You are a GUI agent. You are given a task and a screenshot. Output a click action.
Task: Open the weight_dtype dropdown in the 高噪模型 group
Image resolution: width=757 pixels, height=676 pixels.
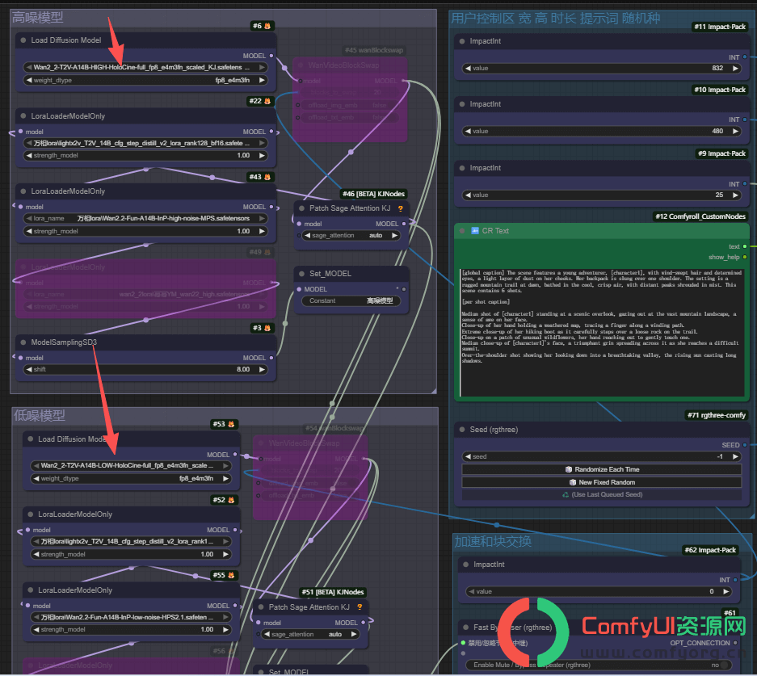pyautogui.click(x=145, y=80)
